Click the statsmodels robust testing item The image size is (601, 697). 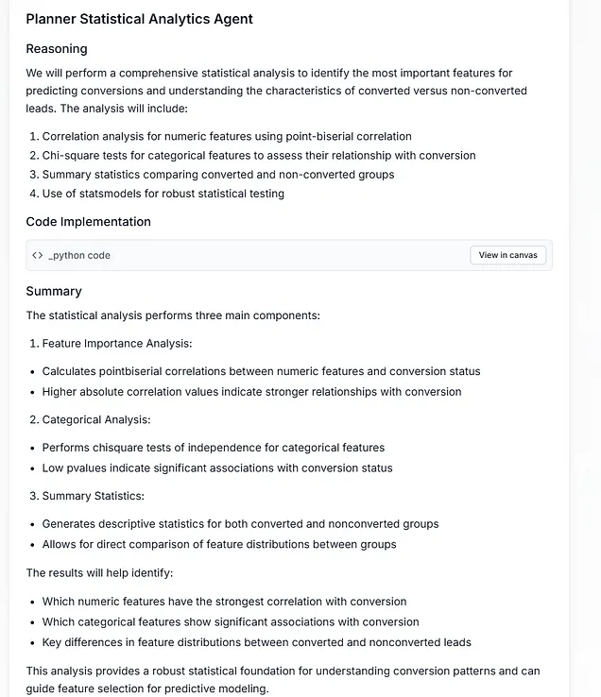click(x=157, y=194)
